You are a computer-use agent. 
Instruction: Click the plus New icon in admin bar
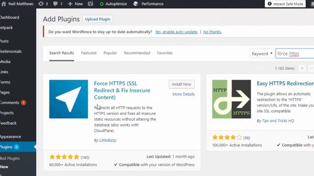(70, 4)
